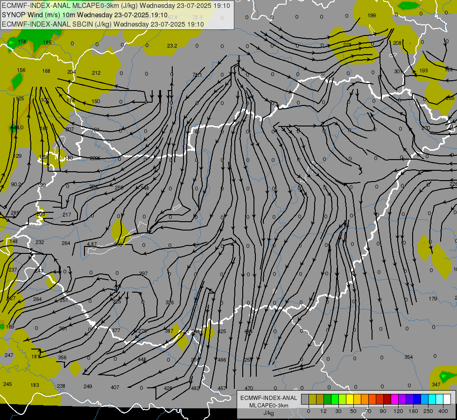This screenshot has height=420, width=457.
Task: Click the pure blue swatch right of 160
Action: (x=417, y=399)
